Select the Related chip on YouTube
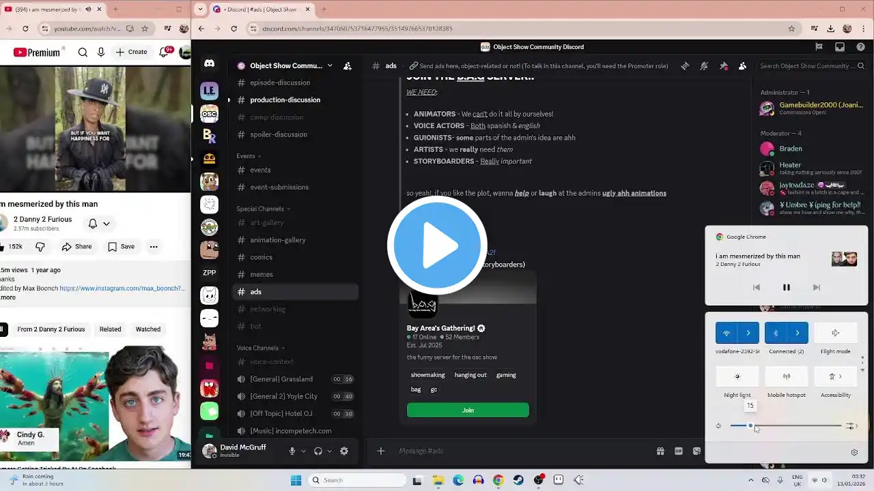This screenshot has width=874, height=491. coord(110,329)
